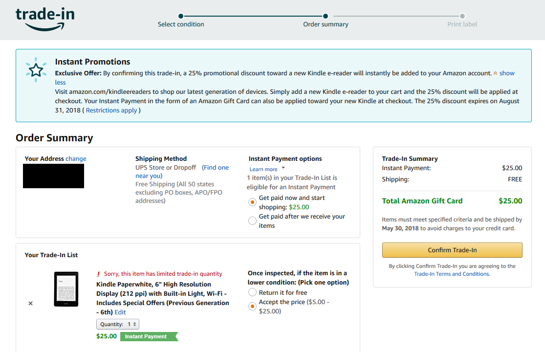Select 'Get paid after we receive your items'
This screenshot has height=352, width=545.
[252, 220]
